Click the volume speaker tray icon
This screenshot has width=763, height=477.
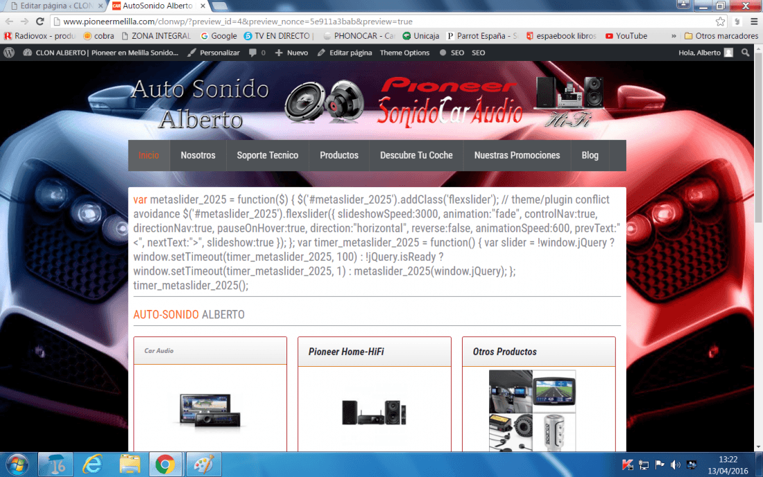(676, 465)
